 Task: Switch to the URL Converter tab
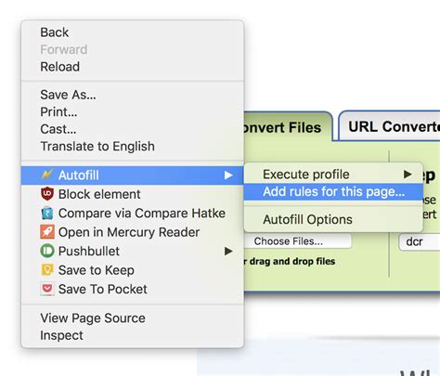[390, 126]
